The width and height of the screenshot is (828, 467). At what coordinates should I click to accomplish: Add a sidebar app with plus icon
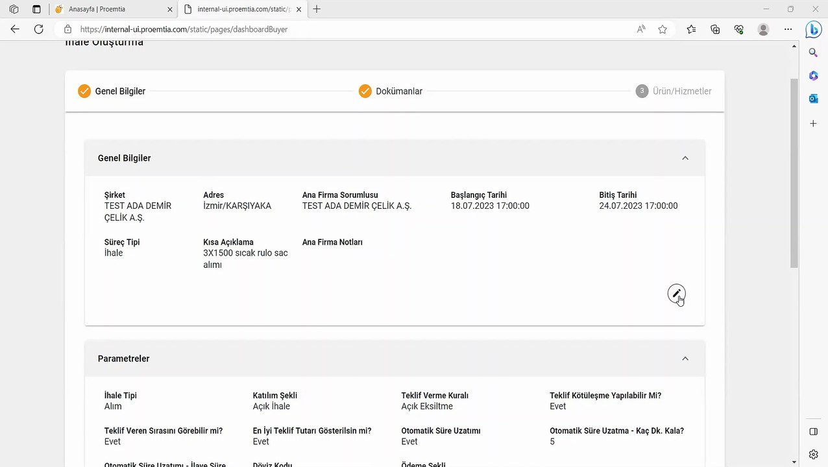[813, 123]
